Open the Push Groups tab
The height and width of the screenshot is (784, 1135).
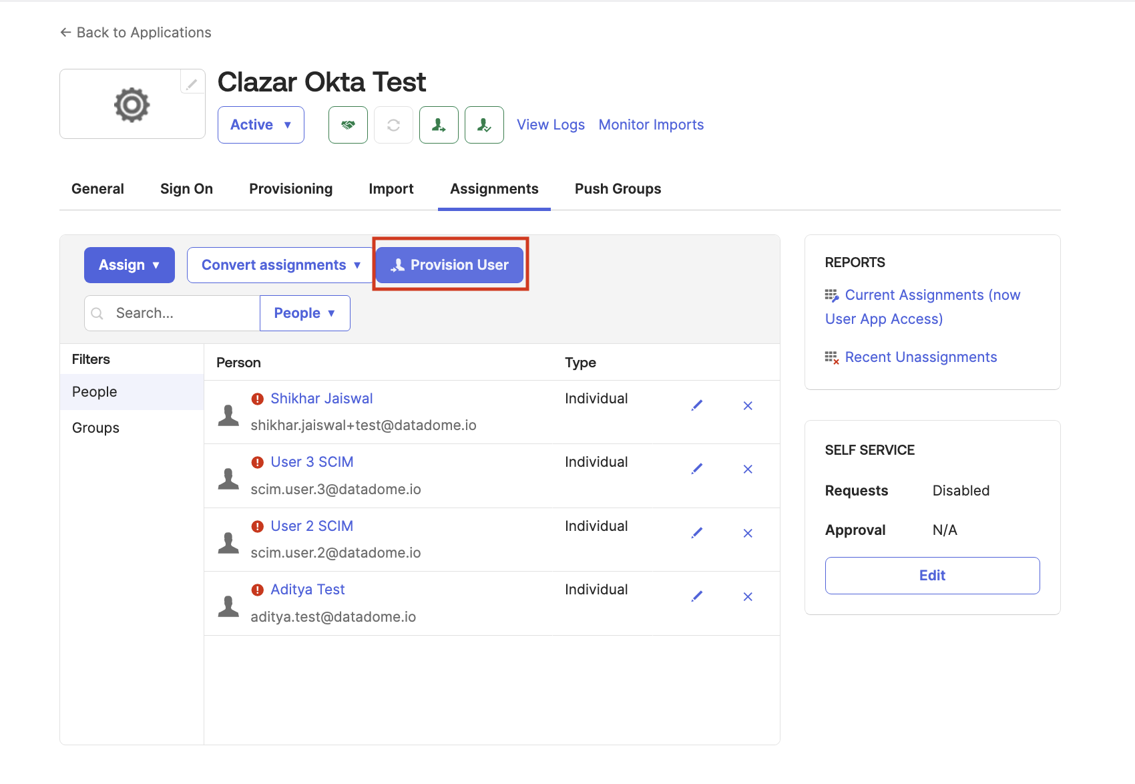pos(618,189)
